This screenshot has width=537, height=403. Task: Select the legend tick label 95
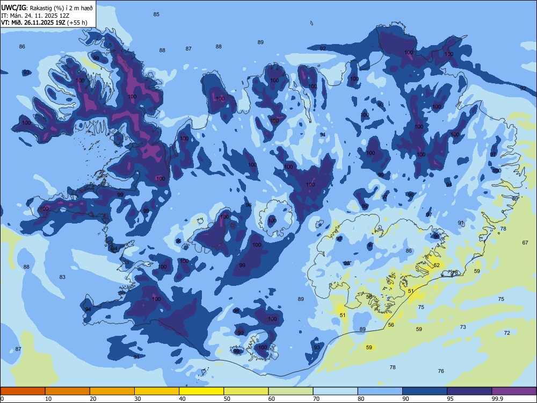click(451, 399)
